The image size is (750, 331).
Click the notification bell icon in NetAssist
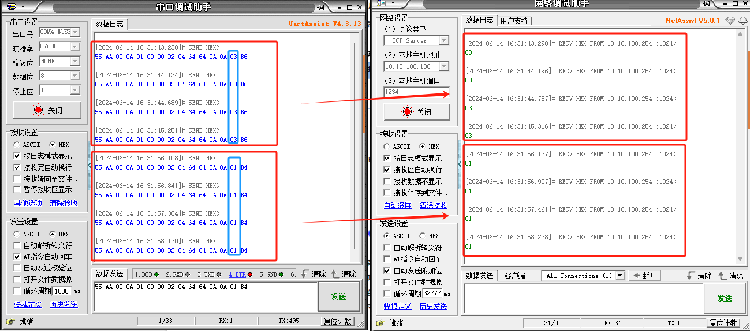742,21
